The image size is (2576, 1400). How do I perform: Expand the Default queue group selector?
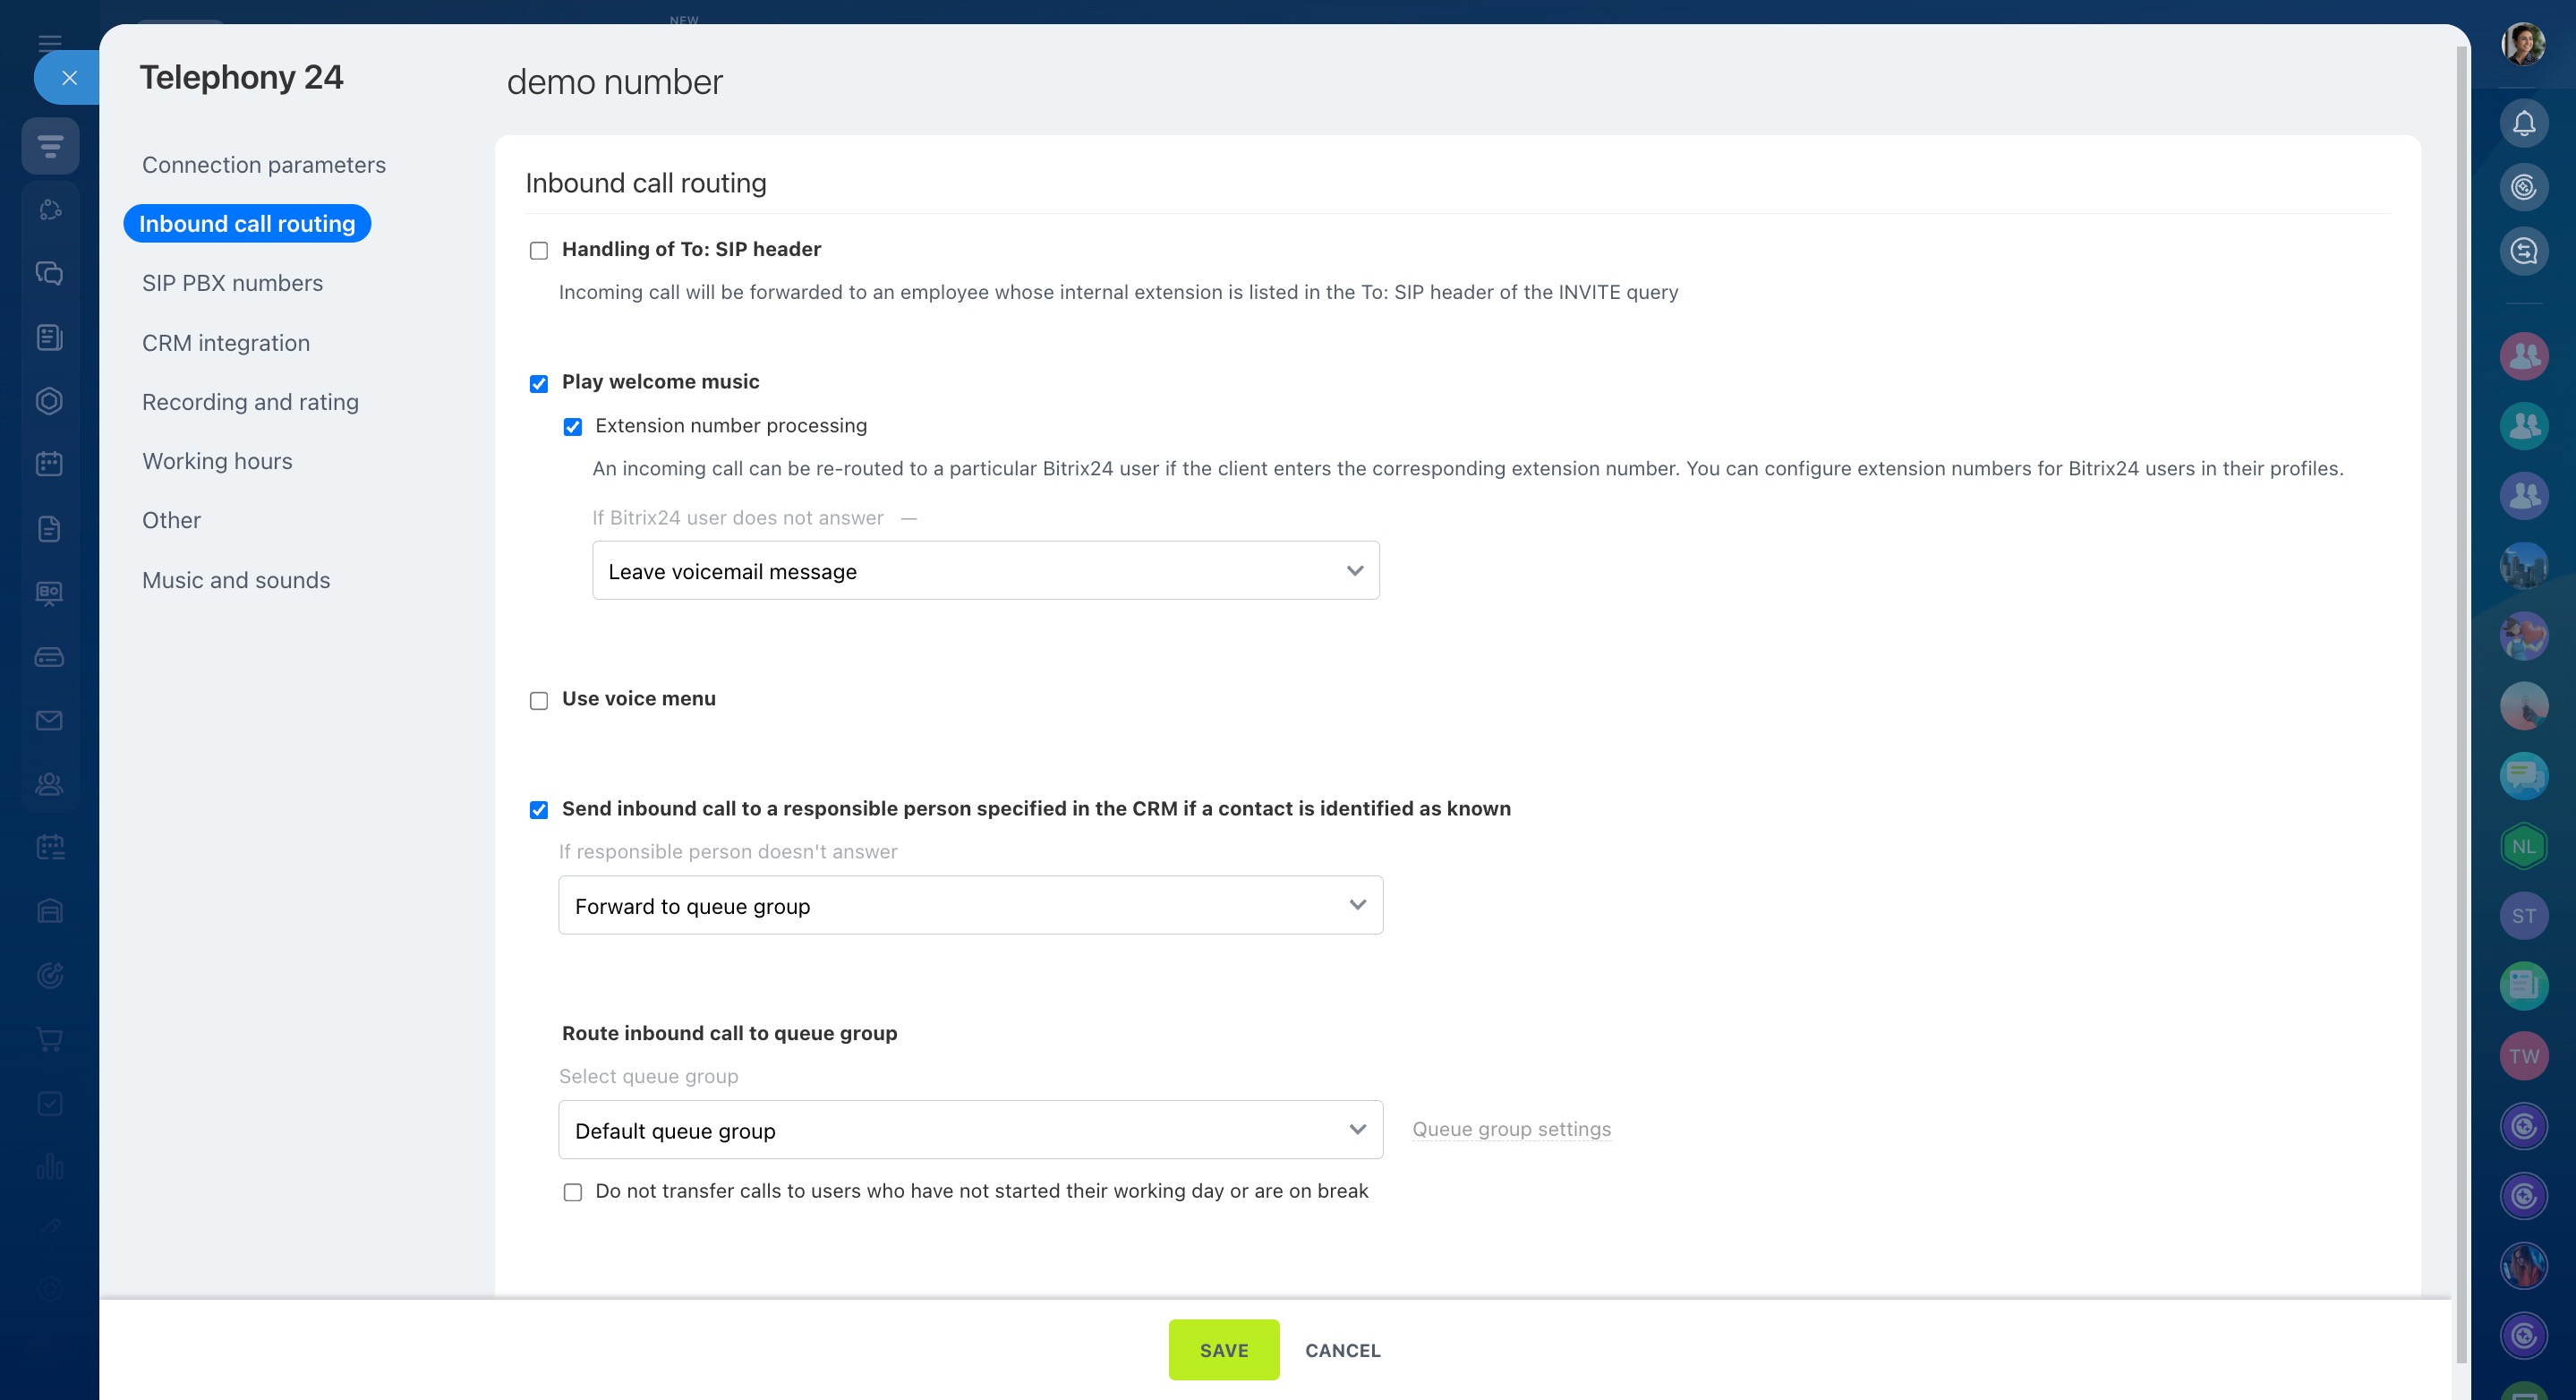[970, 1130]
